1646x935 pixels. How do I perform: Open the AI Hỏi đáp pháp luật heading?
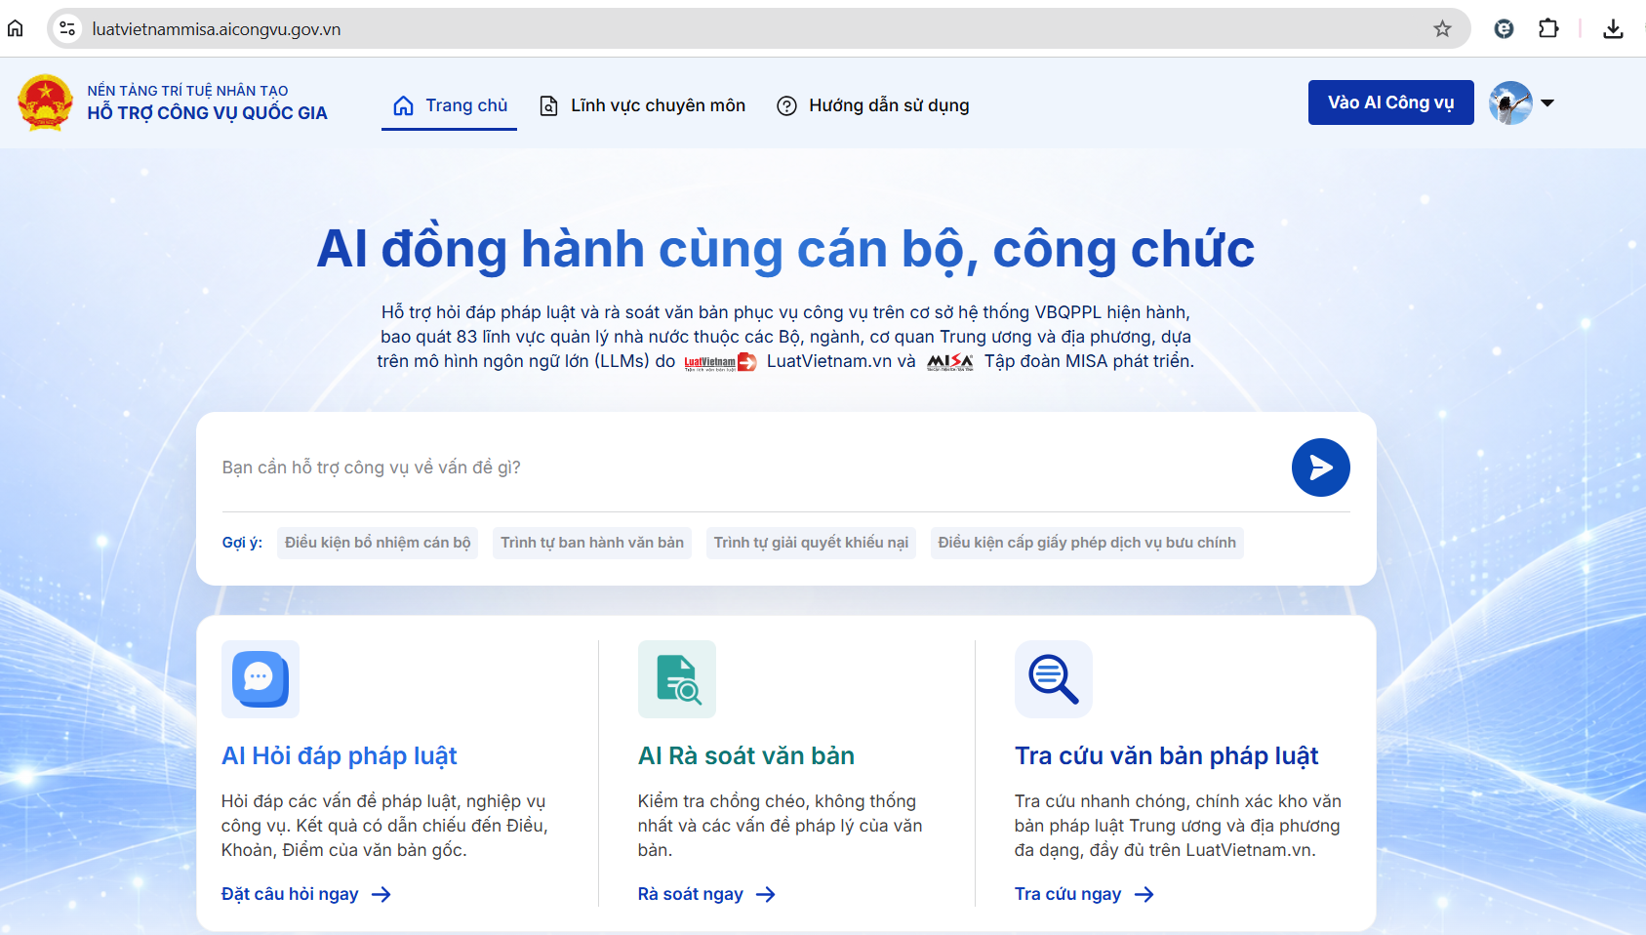tap(340, 756)
